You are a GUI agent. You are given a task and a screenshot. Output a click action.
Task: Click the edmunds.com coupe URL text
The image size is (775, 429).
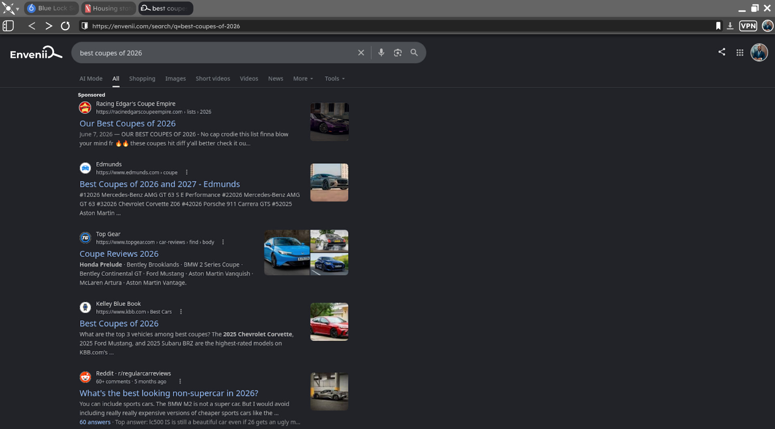click(137, 172)
